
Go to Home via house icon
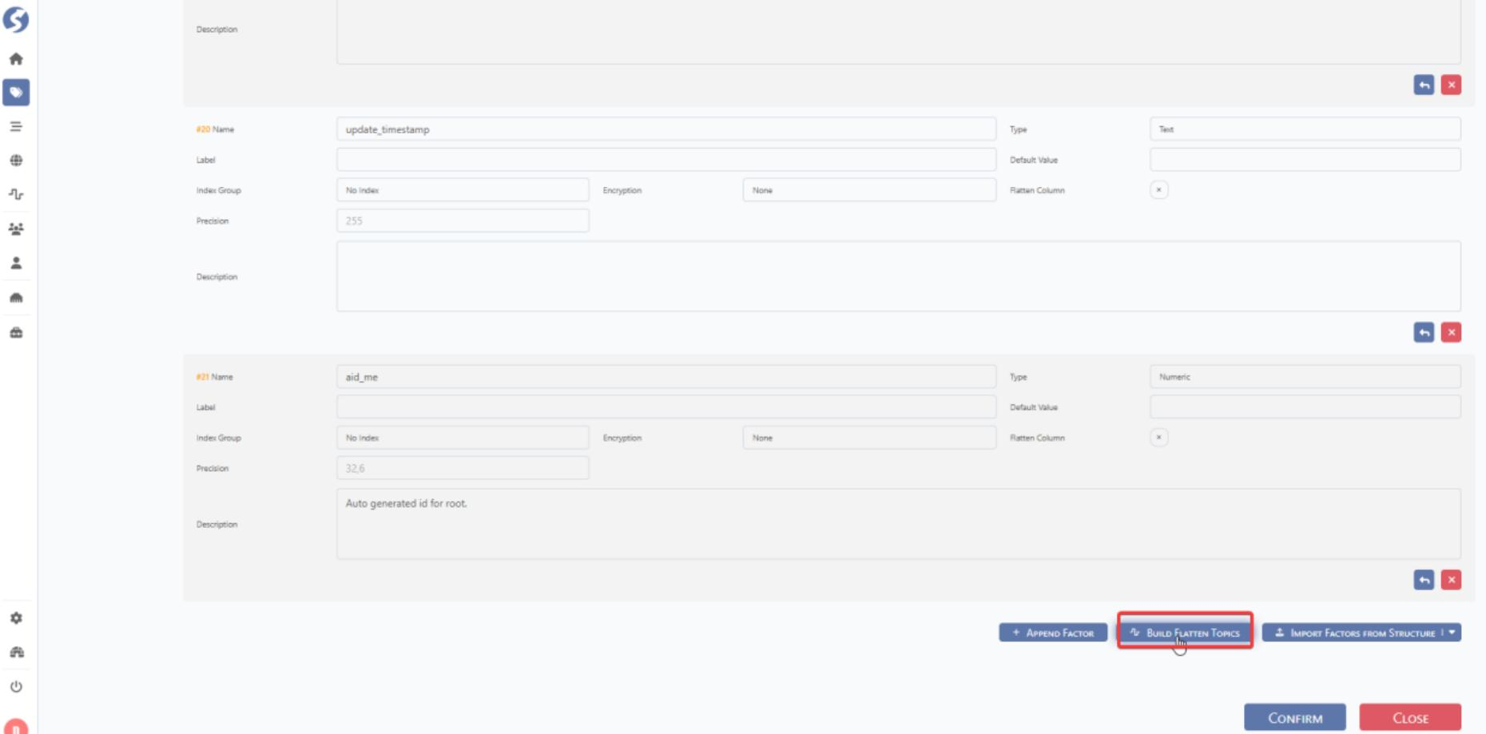(x=16, y=59)
